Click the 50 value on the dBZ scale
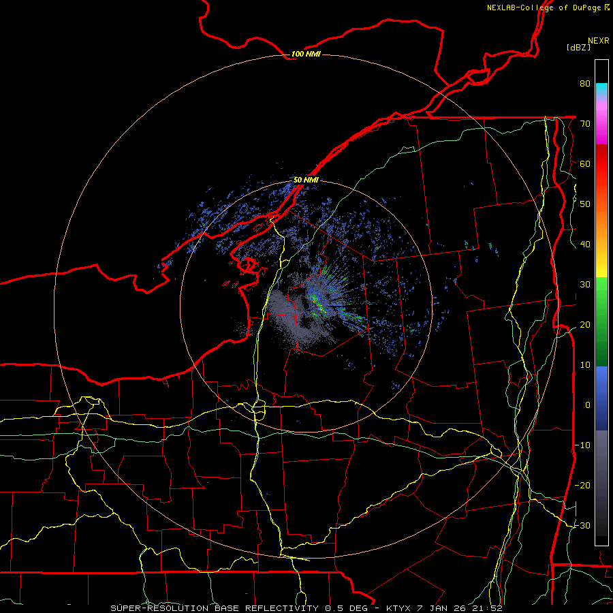 (x=585, y=204)
